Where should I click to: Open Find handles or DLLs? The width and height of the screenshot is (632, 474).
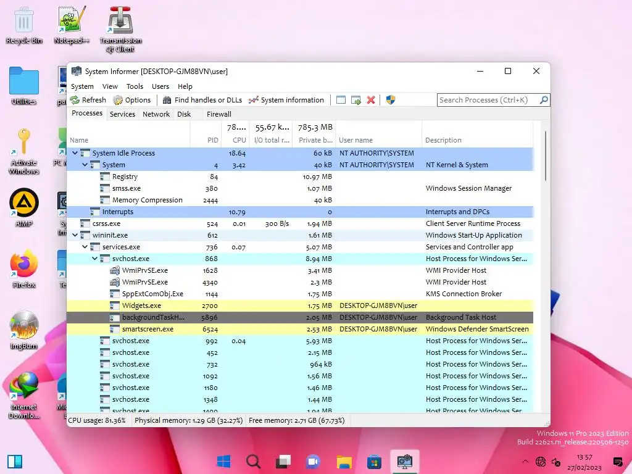(x=202, y=100)
